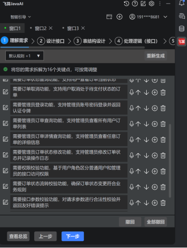This screenshot has width=187, height=248.
Task: Edit the 需要管理员订单状态修改功能 row
Action: (5, 155)
